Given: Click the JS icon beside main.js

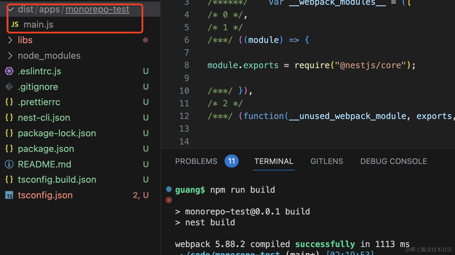Looking at the screenshot, I should [x=15, y=25].
